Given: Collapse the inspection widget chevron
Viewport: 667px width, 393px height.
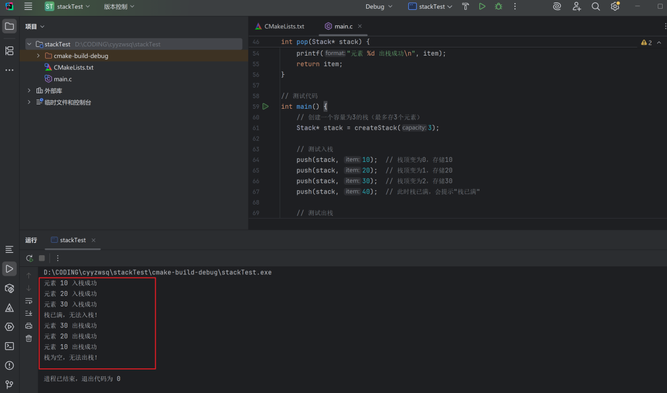Looking at the screenshot, I should (x=659, y=43).
